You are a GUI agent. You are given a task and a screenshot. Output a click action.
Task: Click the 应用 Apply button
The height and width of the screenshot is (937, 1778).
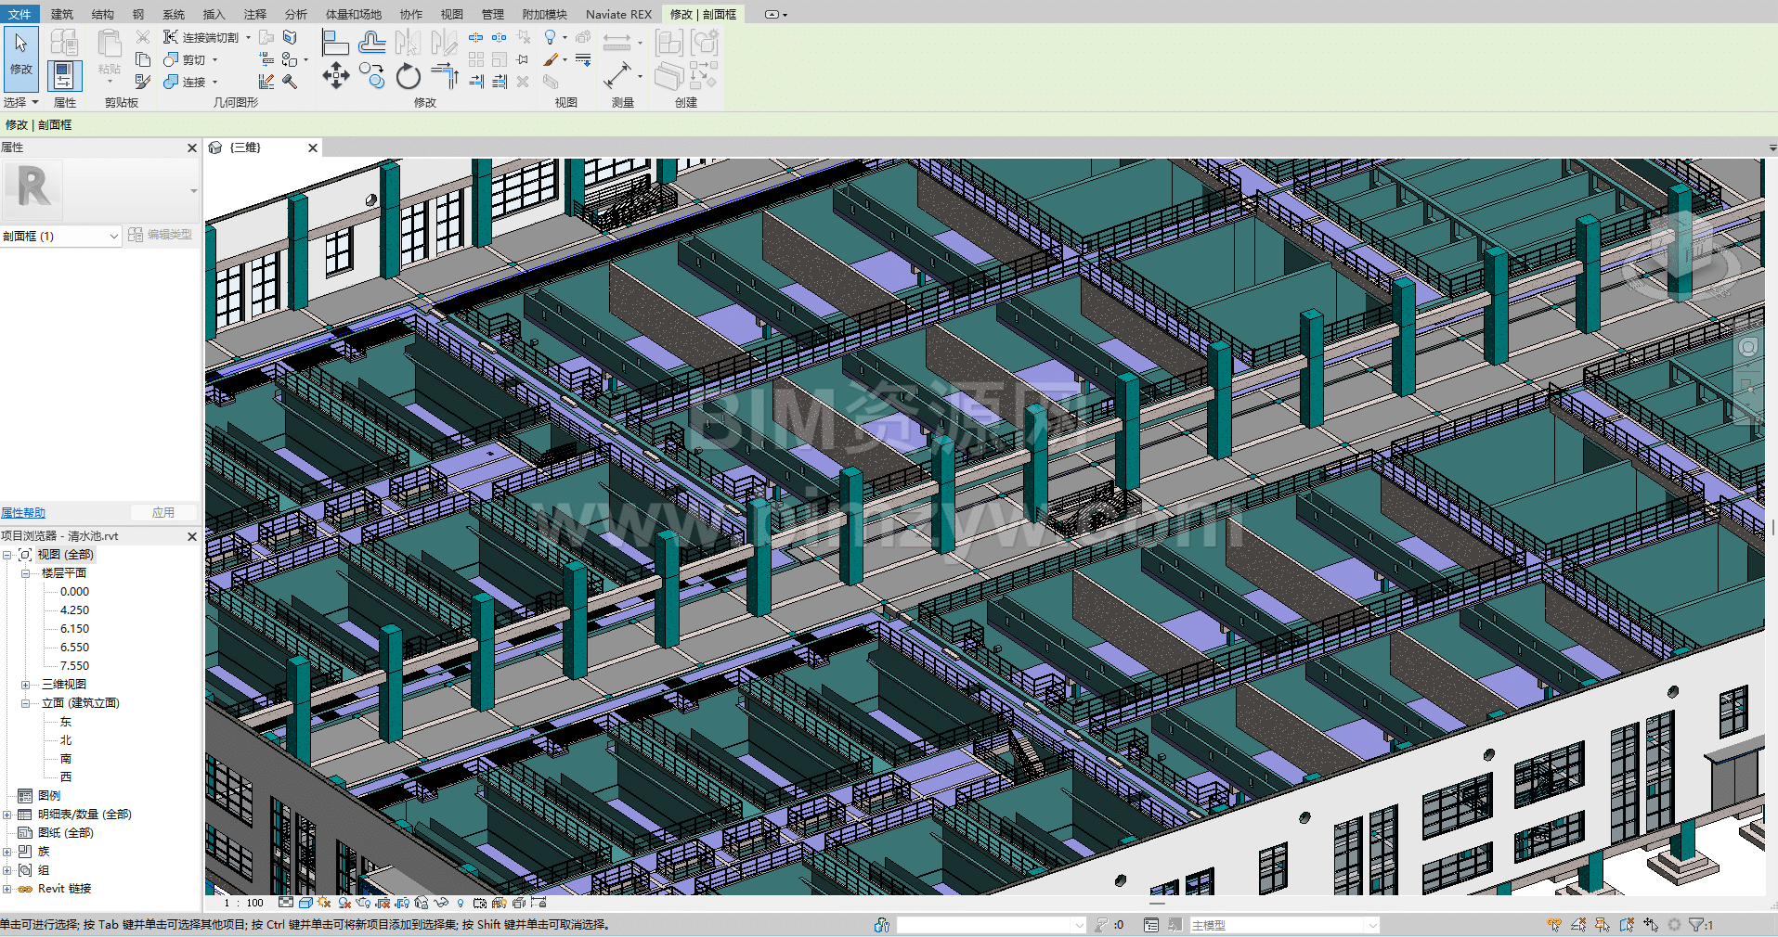coord(163,512)
